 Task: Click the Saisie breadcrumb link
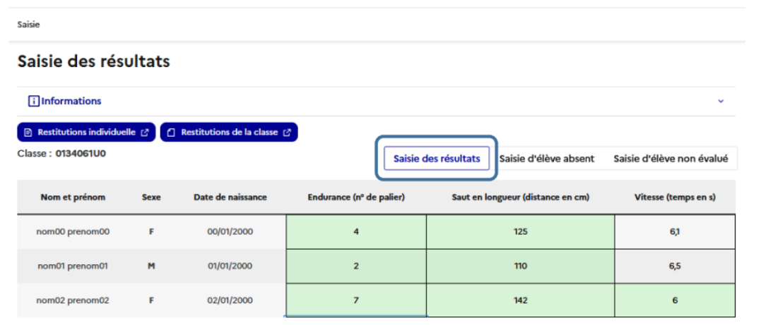pos(29,24)
